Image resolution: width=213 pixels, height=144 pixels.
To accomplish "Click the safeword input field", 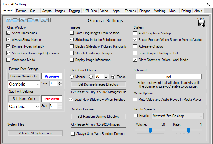I will 169,77.
